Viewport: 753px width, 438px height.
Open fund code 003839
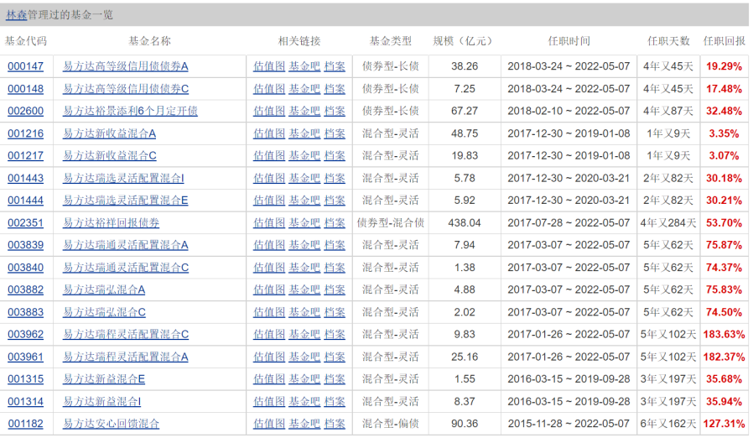pyautogui.click(x=25, y=245)
